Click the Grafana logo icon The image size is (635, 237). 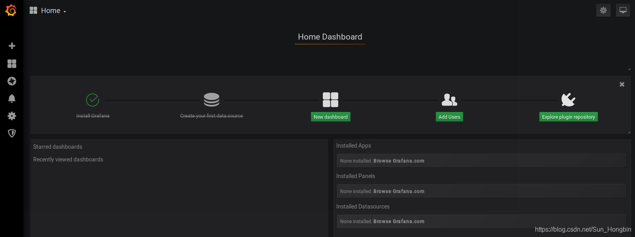[11, 10]
